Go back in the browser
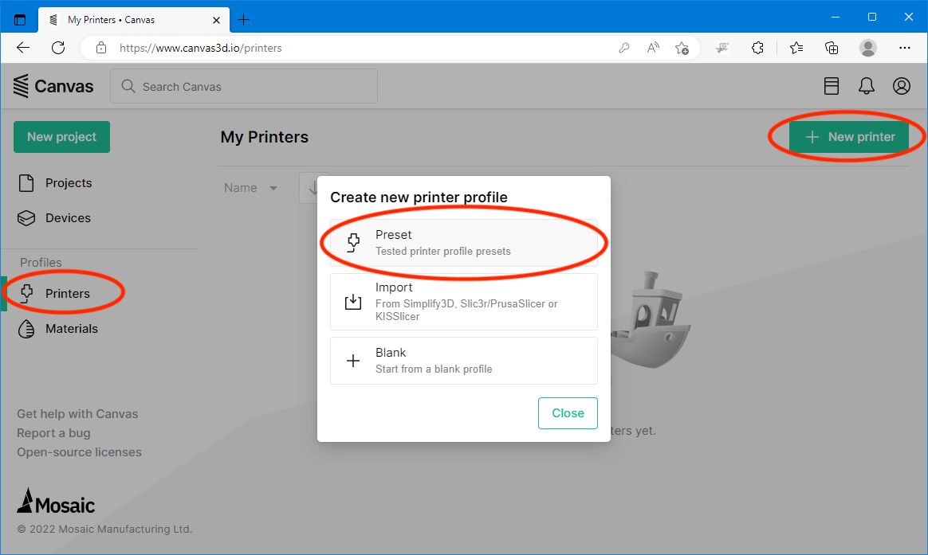The image size is (928, 555). pos(23,48)
